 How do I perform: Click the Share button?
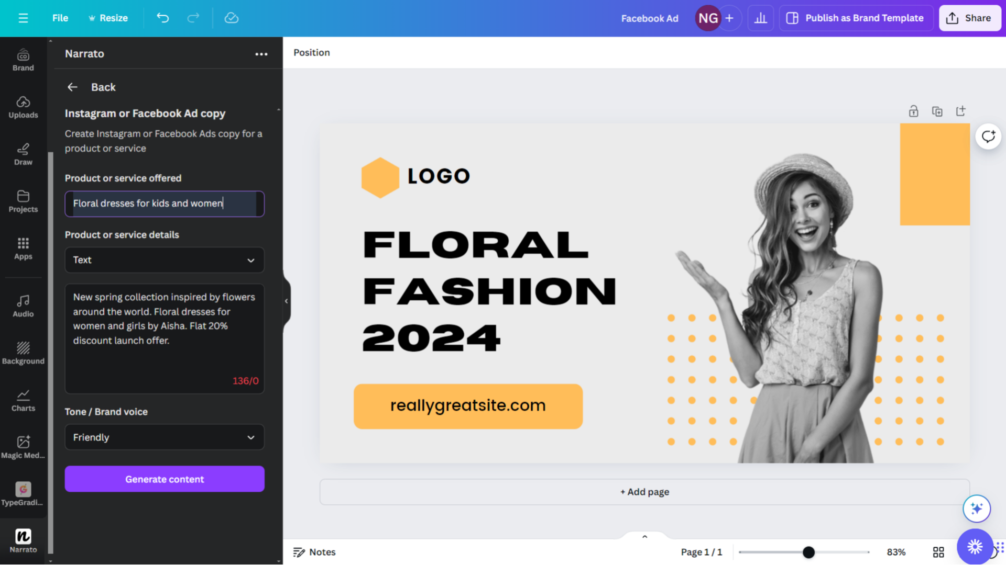click(x=969, y=18)
